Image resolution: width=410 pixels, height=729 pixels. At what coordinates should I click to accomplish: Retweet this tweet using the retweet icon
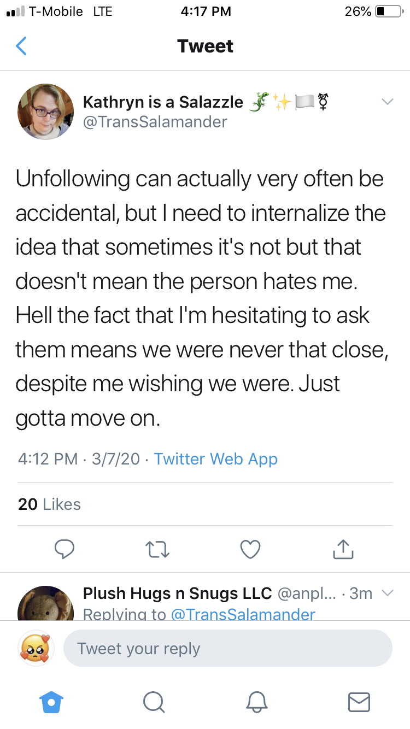[x=157, y=549]
